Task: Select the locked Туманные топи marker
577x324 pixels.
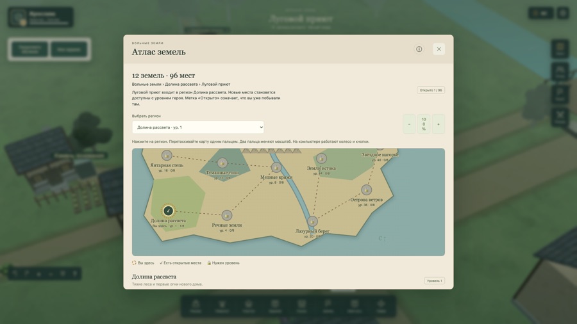Action: [222, 163]
